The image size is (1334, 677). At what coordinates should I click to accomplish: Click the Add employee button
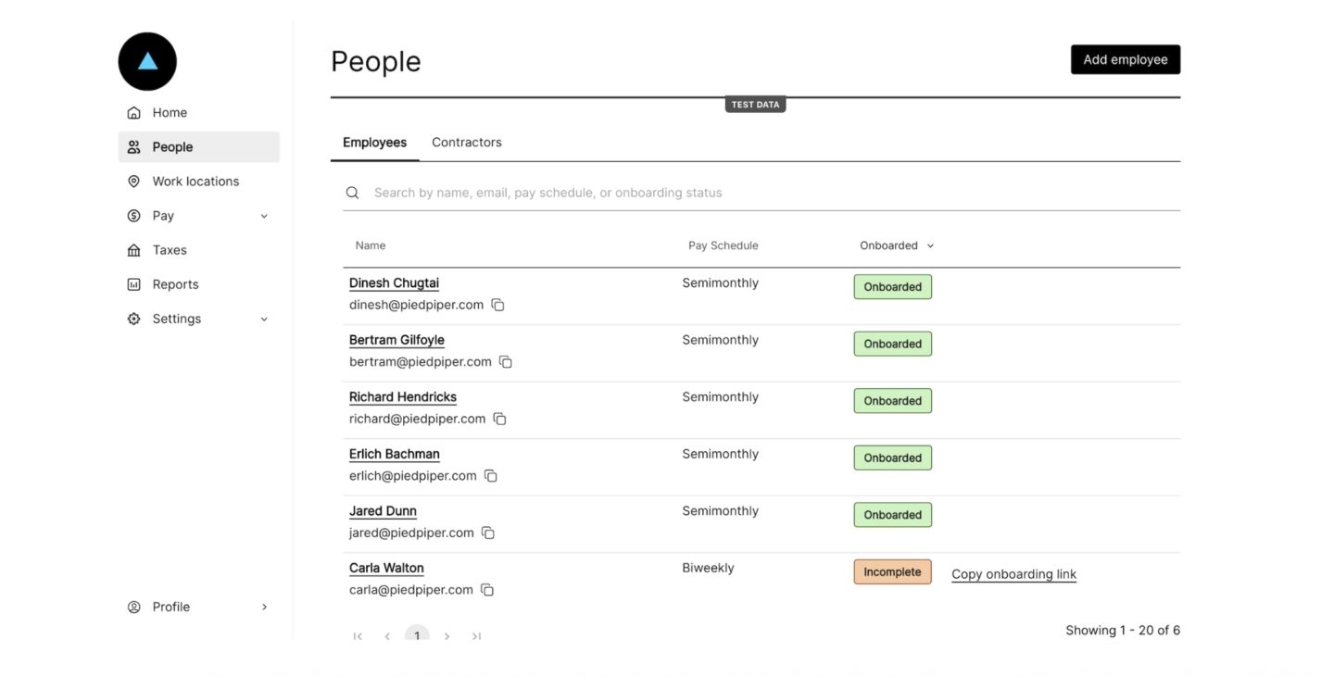(1126, 59)
